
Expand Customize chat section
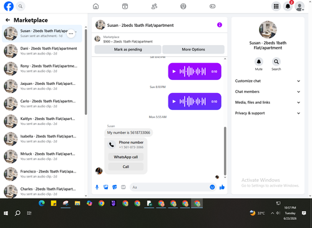click(268, 81)
